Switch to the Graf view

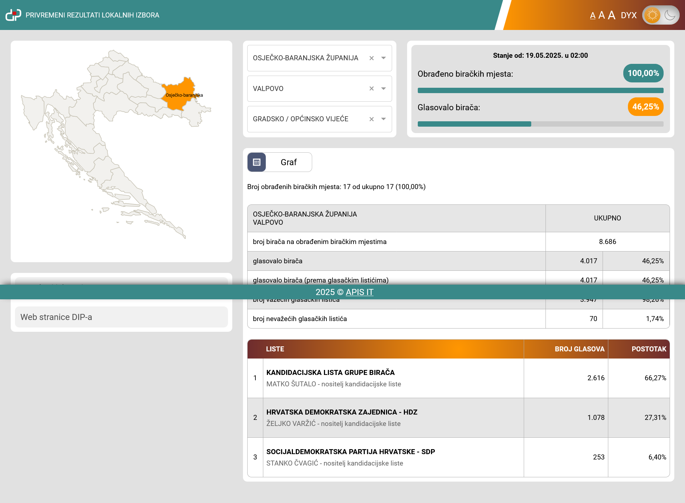pyautogui.click(x=289, y=162)
